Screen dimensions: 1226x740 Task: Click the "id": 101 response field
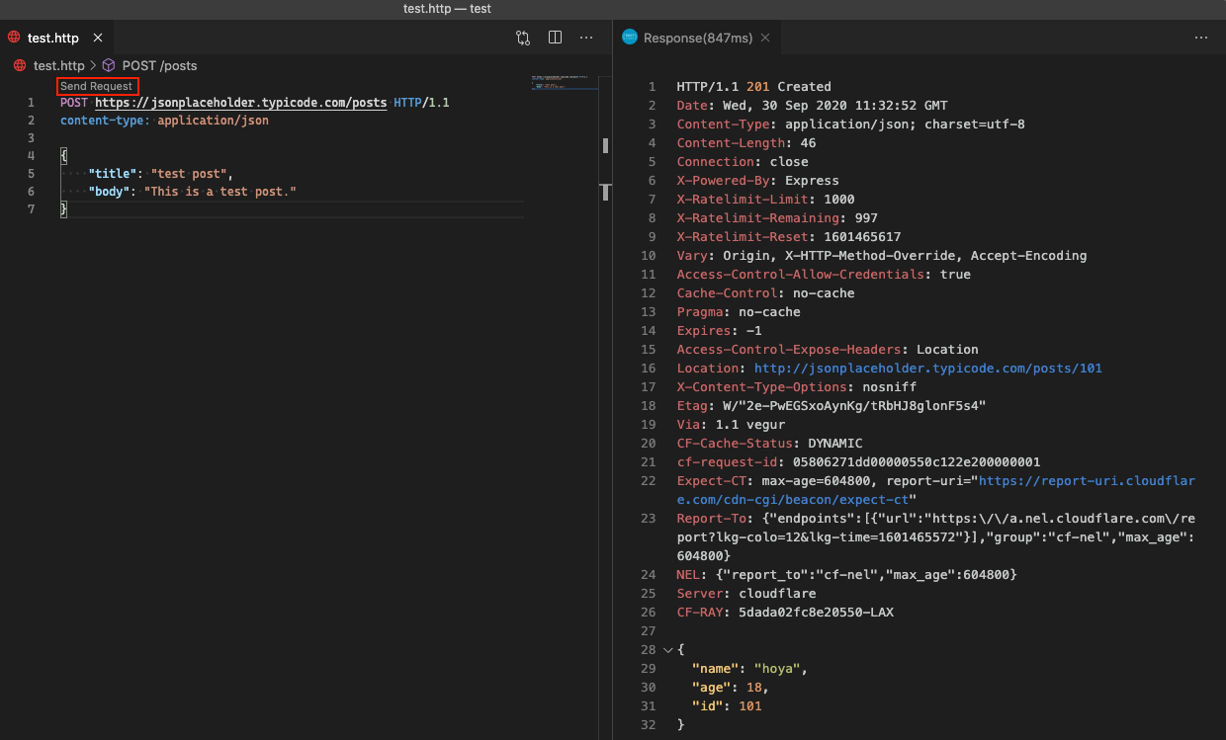click(x=727, y=705)
